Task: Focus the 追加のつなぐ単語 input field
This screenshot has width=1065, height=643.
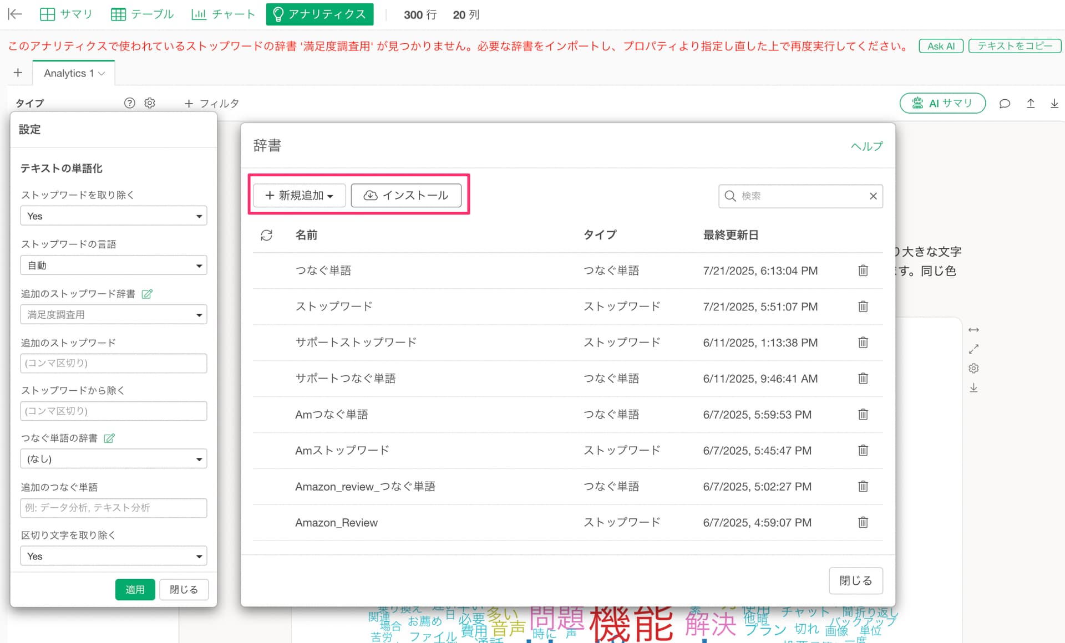Action: [114, 508]
